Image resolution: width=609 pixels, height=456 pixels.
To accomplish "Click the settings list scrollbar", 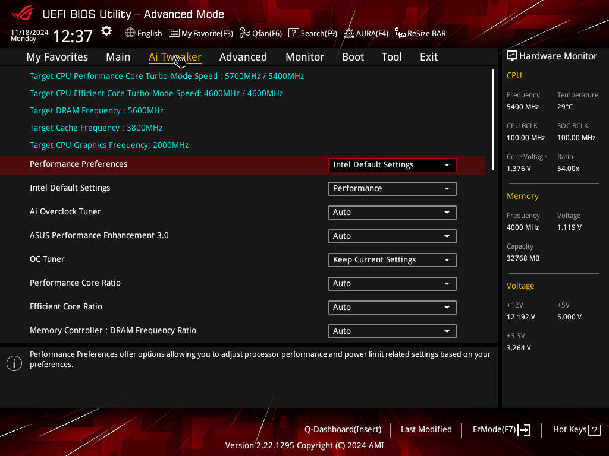I will [492, 119].
